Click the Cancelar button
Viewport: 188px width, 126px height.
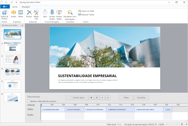point(141,98)
